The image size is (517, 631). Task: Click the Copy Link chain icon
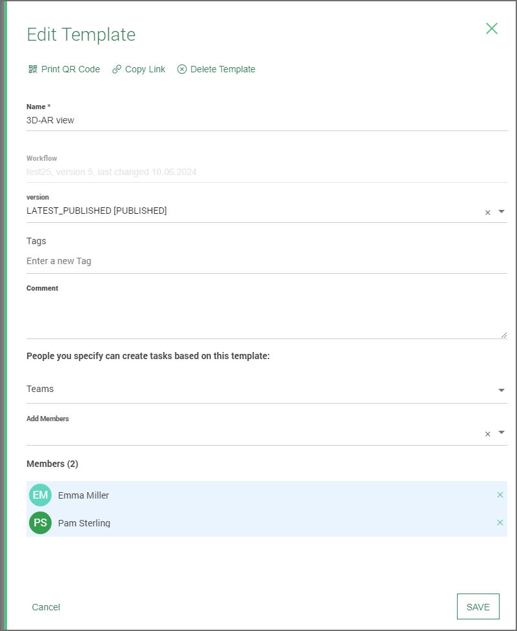117,69
